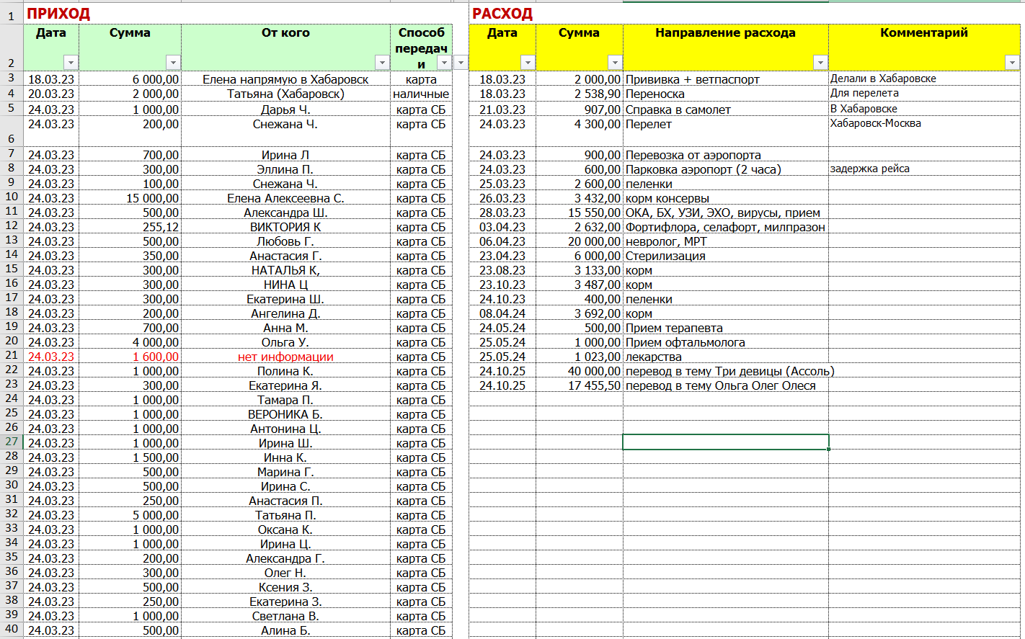
Task: Open the Сумма filter dropdown under ПРИХОД
Action: [x=172, y=62]
